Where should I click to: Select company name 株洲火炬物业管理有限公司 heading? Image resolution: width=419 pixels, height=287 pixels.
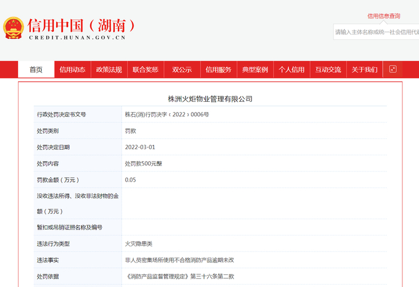(210, 99)
